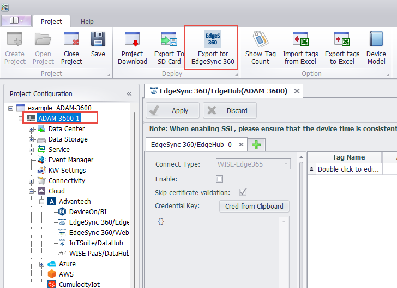
Task: Click Export tags to Excel icon
Action: [x=342, y=39]
